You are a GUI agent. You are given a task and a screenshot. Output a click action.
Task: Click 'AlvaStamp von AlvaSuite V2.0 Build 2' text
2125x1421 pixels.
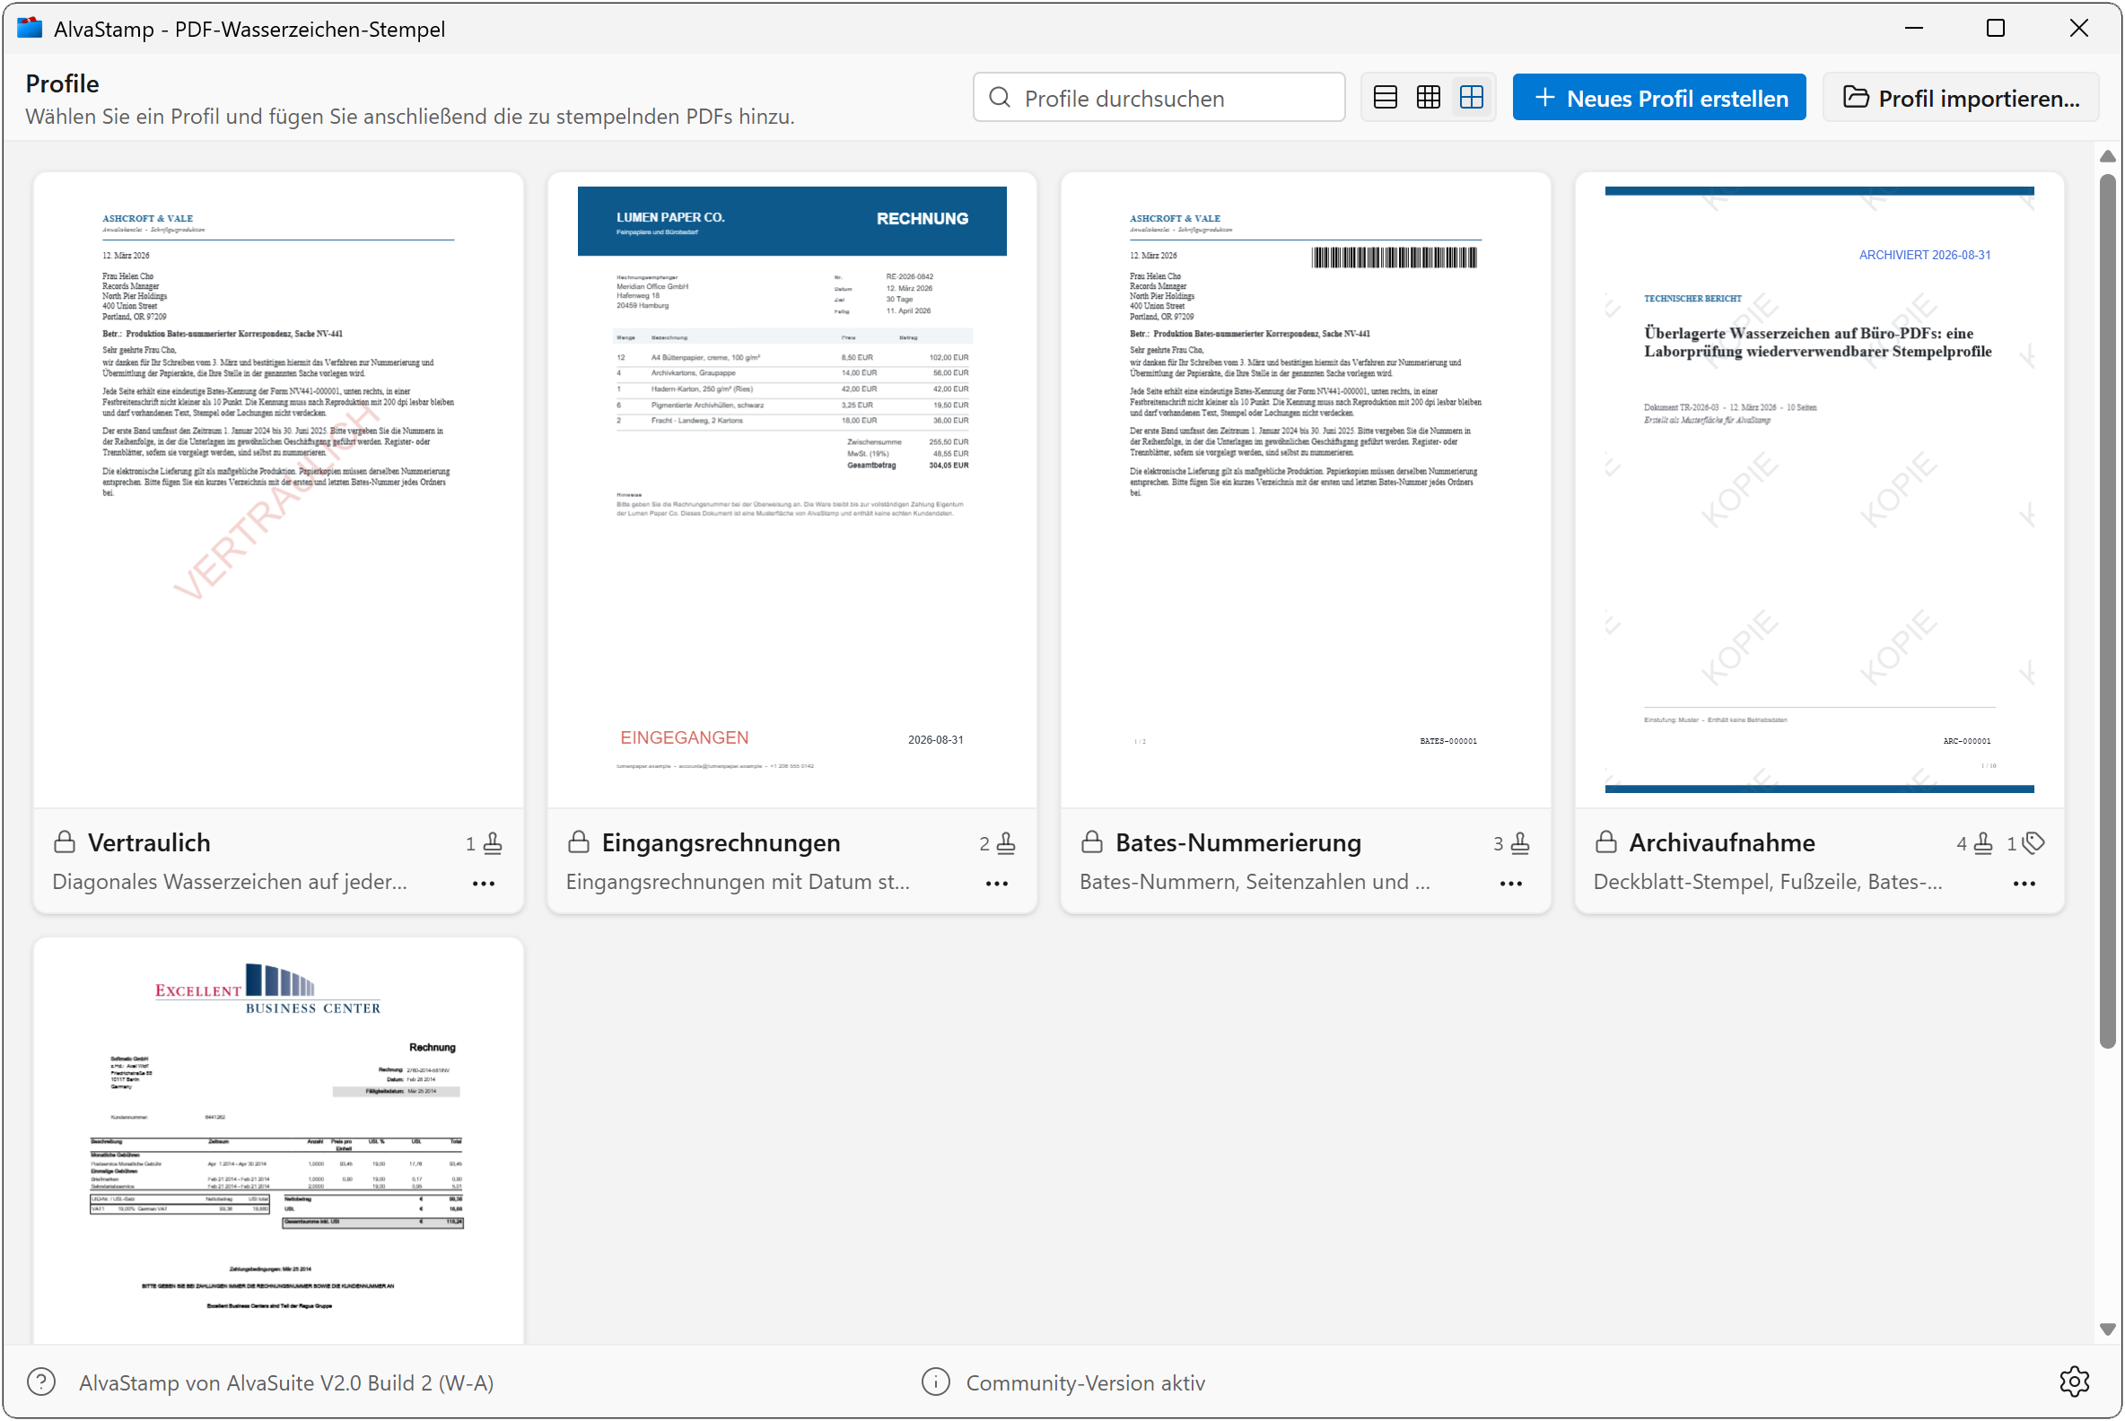(x=286, y=1382)
